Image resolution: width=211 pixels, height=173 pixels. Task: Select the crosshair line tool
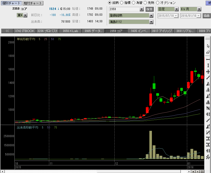[208, 72]
